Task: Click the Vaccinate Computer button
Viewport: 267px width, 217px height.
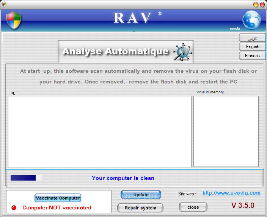Action: [58, 198]
